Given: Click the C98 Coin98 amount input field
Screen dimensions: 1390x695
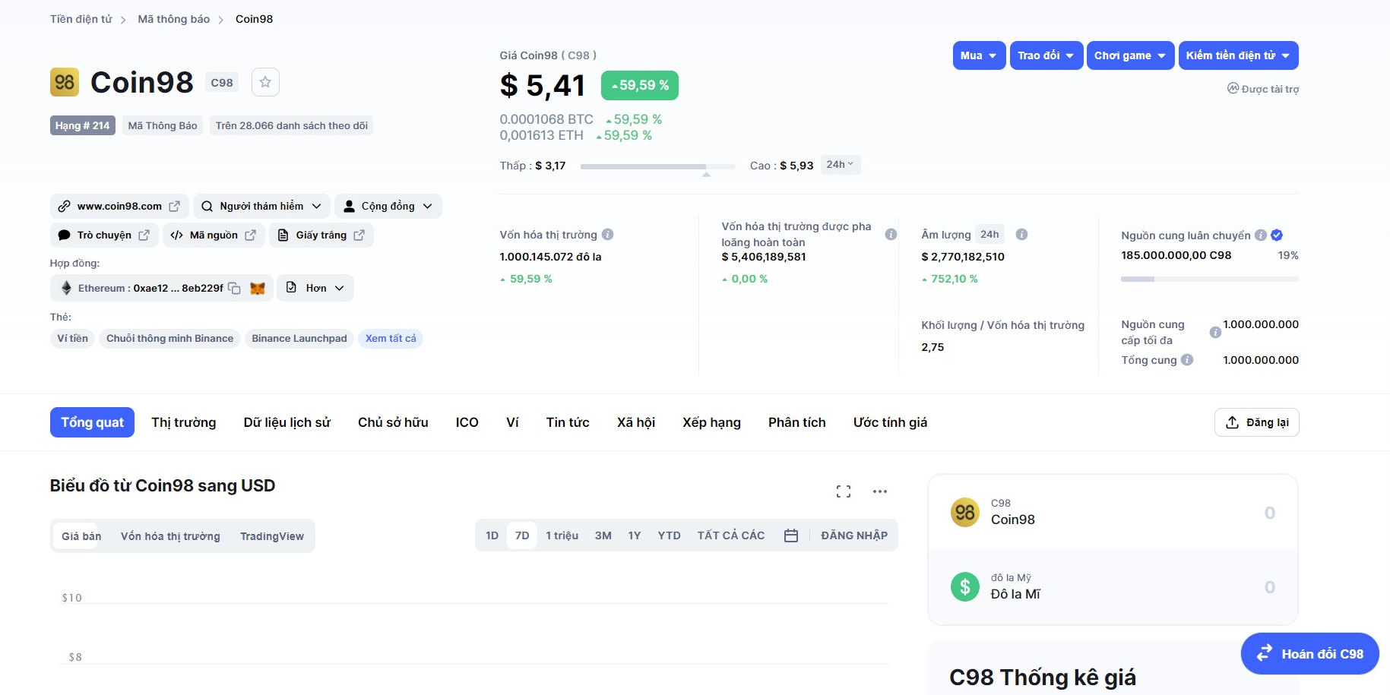Looking at the screenshot, I should coord(1201,513).
